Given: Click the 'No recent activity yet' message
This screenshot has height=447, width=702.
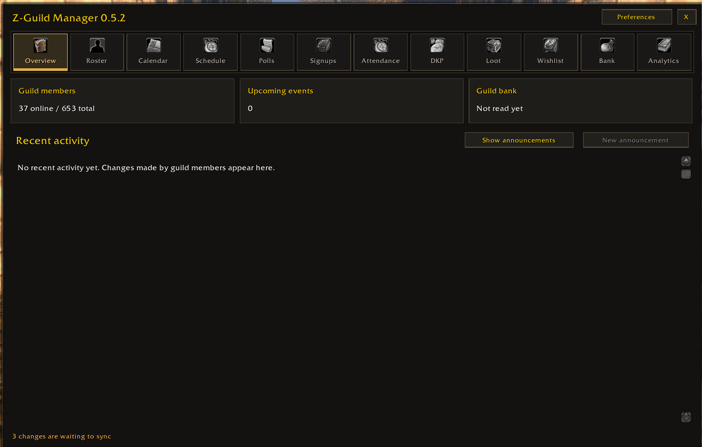Looking at the screenshot, I should click(146, 167).
